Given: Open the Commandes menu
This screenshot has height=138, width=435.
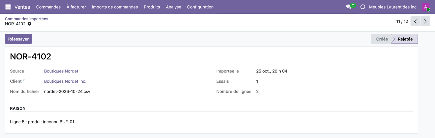Looking at the screenshot, I should (x=48, y=7).
